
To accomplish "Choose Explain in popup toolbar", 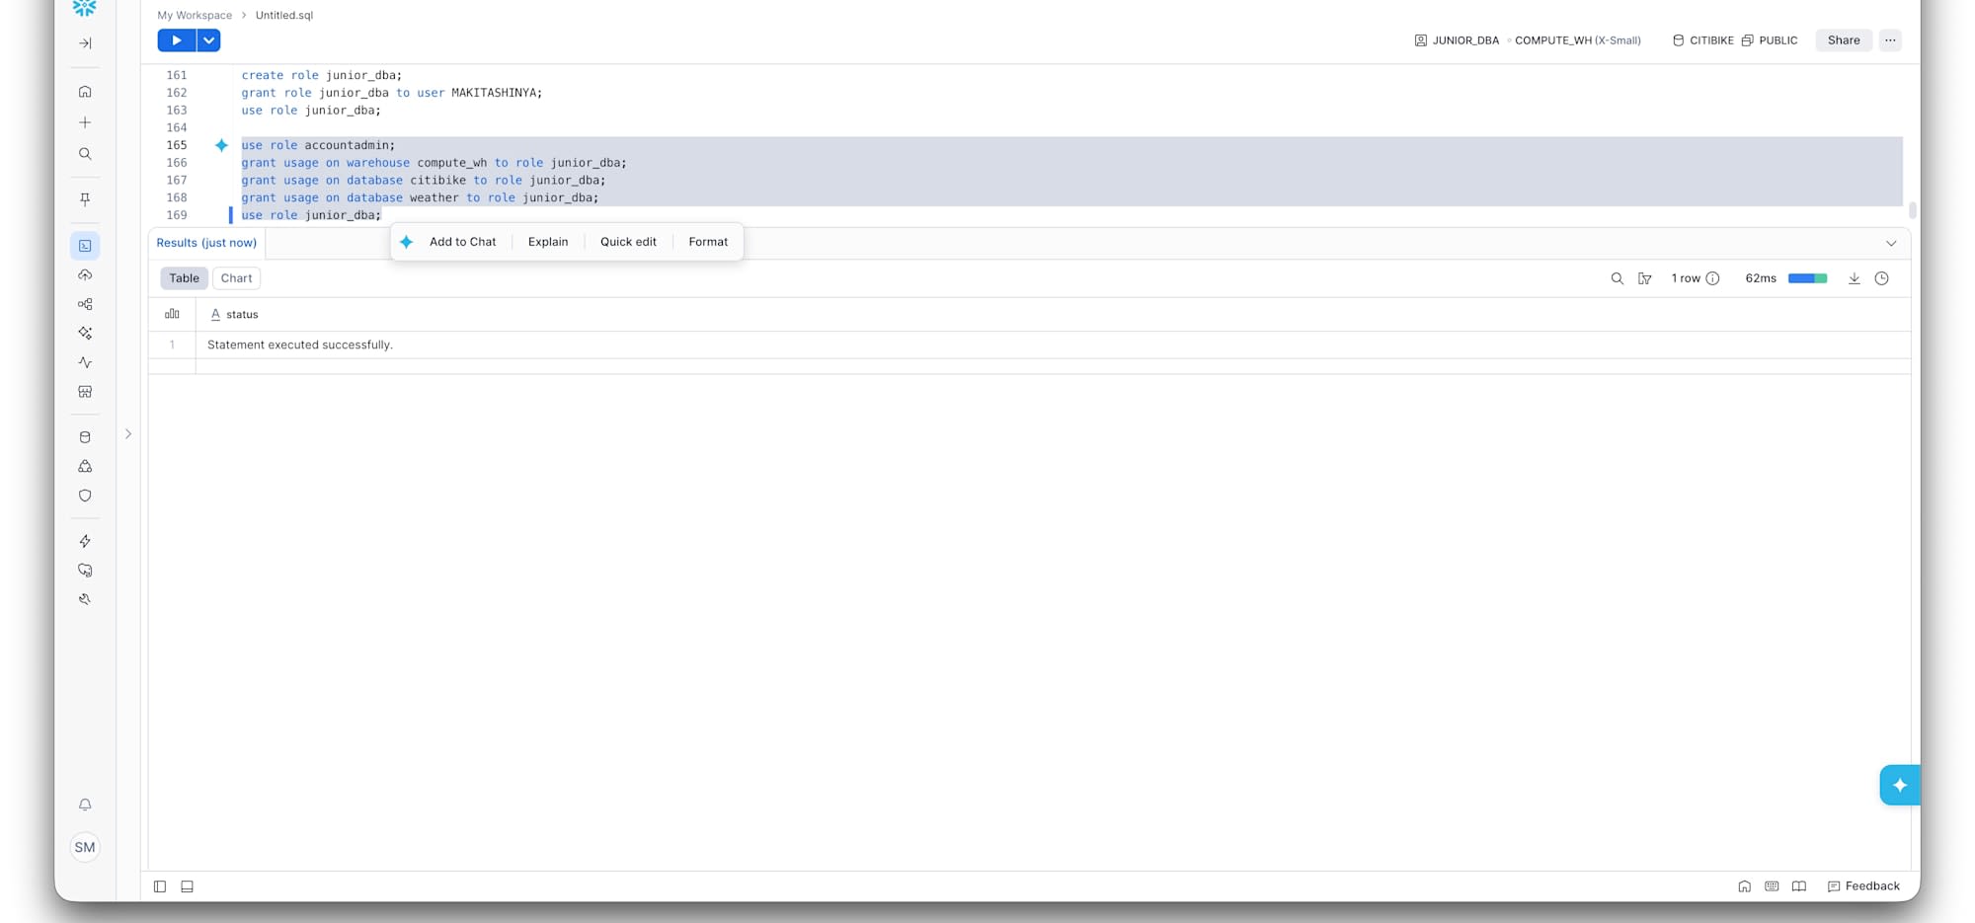I will [548, 242].
